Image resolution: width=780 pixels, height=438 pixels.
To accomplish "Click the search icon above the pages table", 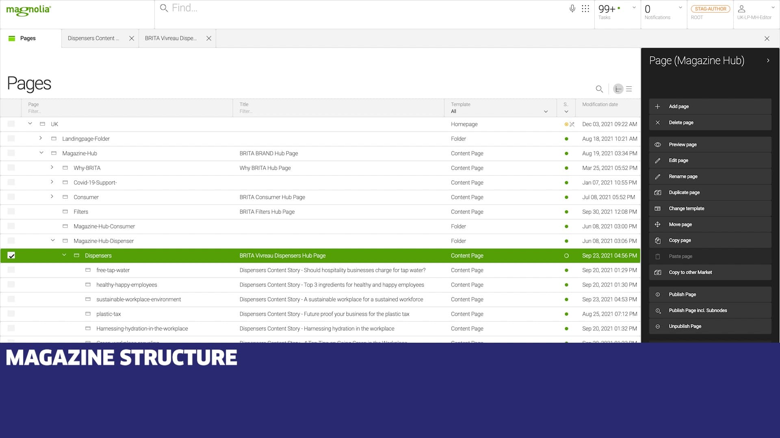I will pyautogui.click(x=599, y=89).
